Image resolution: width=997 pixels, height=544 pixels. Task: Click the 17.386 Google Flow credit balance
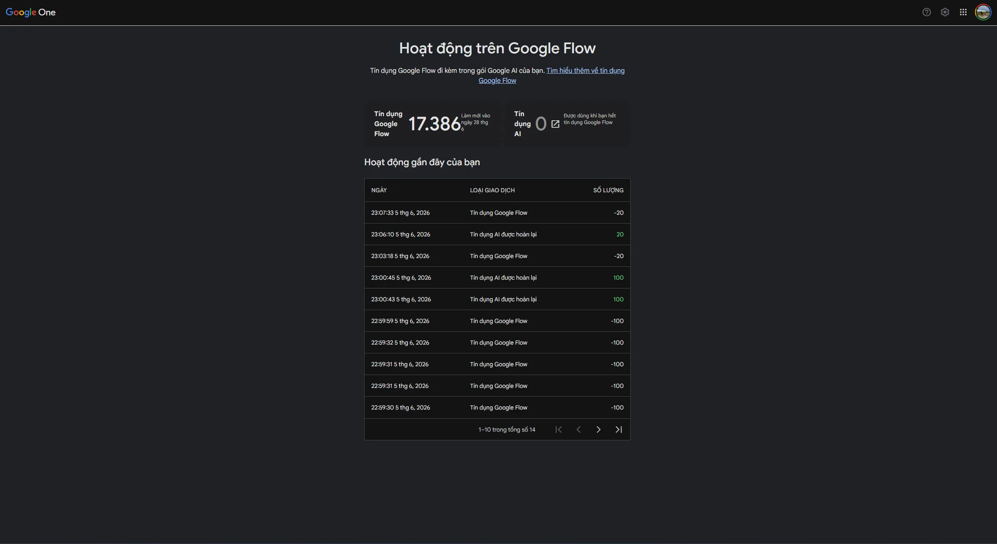click(x=434, y=124)
